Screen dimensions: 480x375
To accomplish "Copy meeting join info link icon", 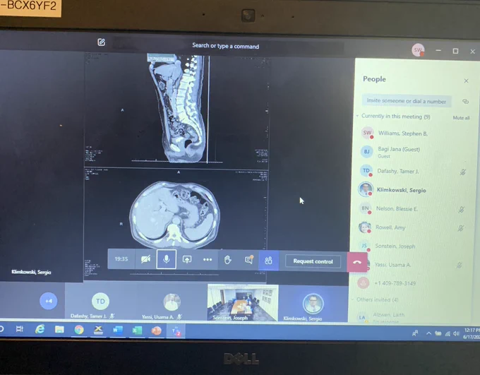I will 465,102.
